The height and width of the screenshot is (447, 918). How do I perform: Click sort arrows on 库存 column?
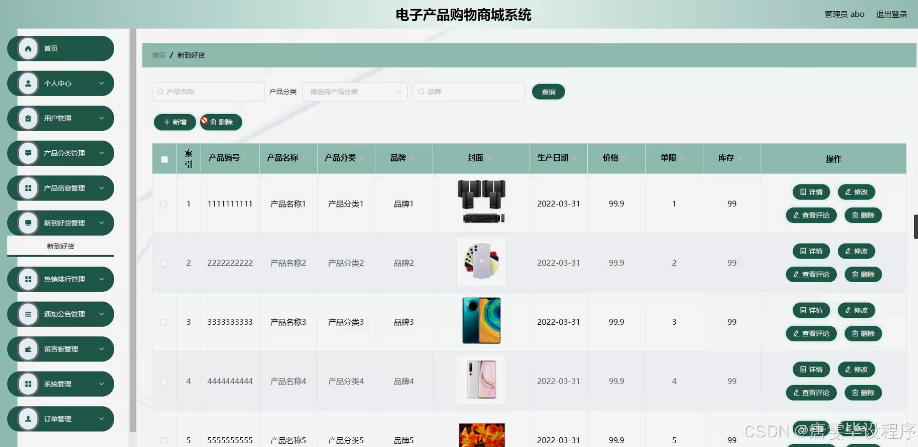[740, 158]
